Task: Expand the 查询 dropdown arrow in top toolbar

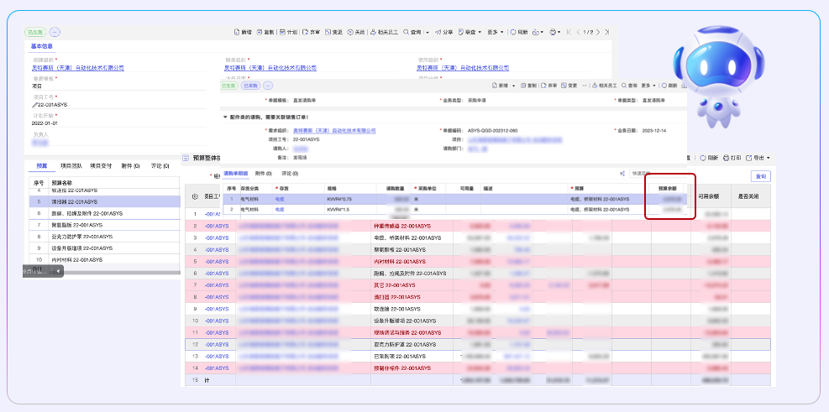Action: 428,32
